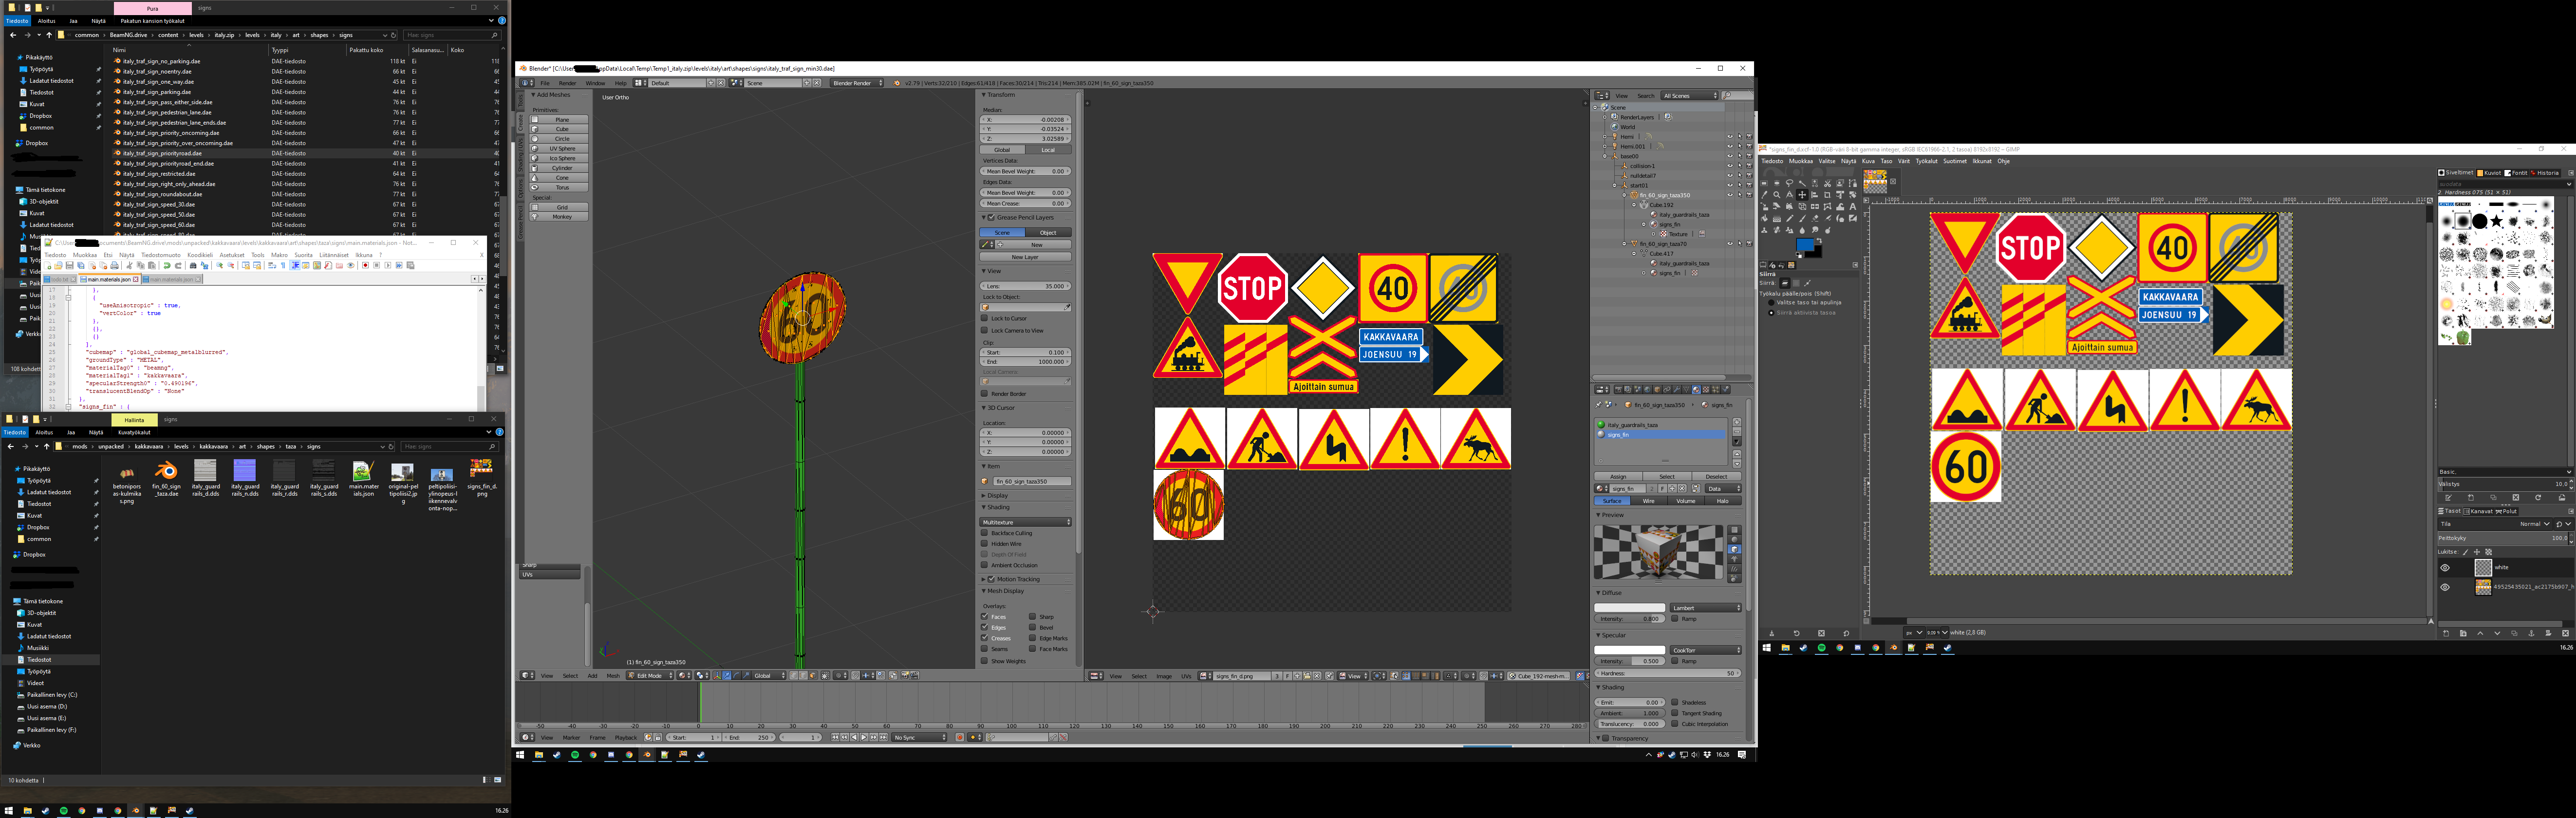Raise the layer in GIMP layers panel

click(x=2480, y=633)
